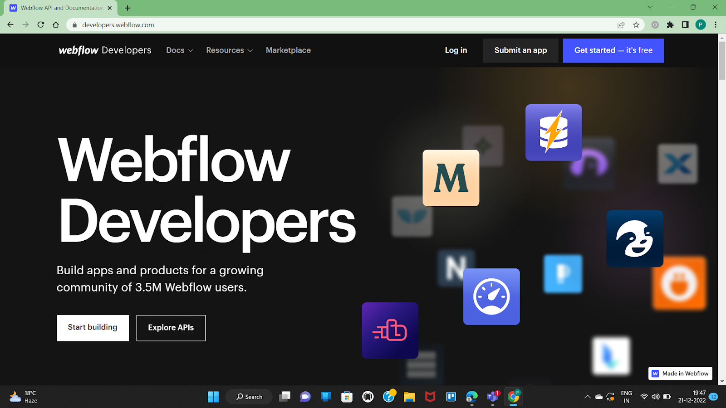Click the blurred blue P app icon
726x408 pixels.
(563, 273)
